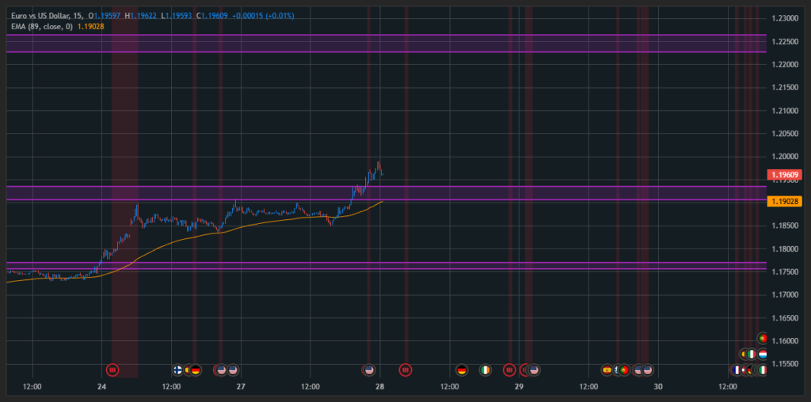Click the topmost Portugal flag in the stacked flags

click(x=763, y=338)
